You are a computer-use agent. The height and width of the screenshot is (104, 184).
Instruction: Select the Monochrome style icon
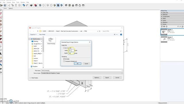[62, 5]
